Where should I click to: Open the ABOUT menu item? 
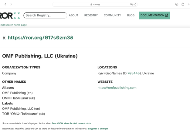[x=73, y=16]
